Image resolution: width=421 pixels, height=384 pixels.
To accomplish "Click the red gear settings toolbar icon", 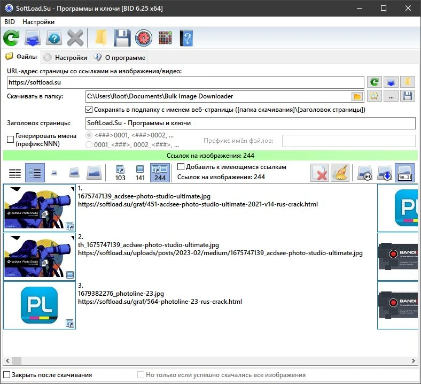I will [144, 38].
